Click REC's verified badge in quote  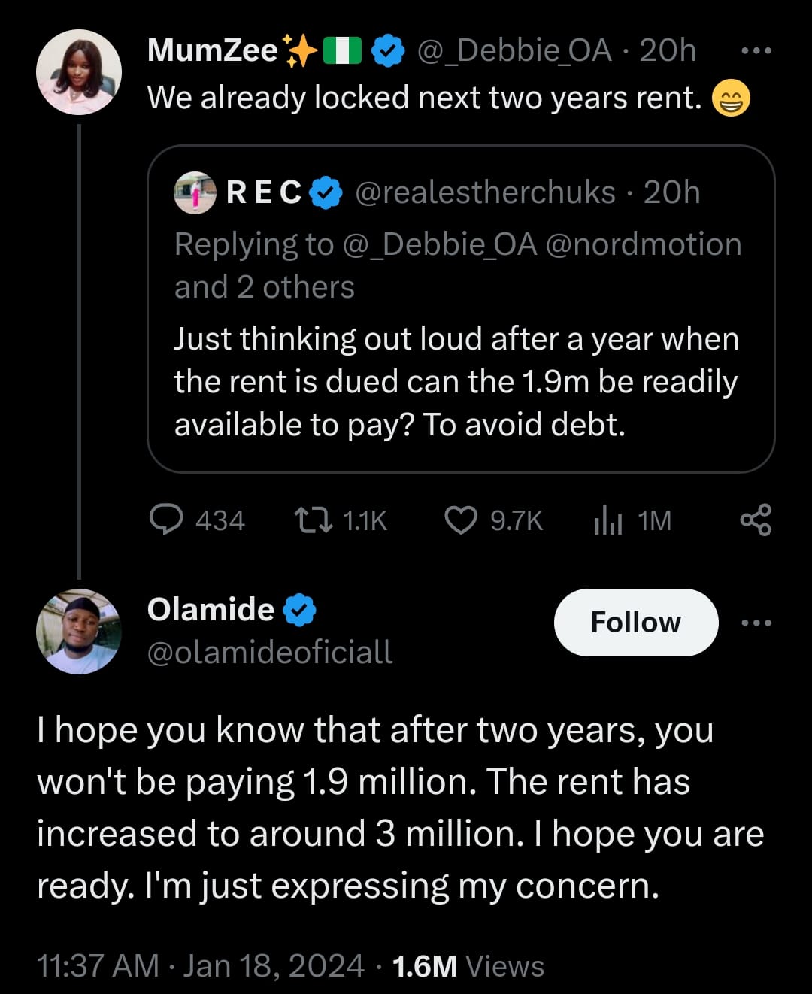pyautogui.click(x=326, y=192)
